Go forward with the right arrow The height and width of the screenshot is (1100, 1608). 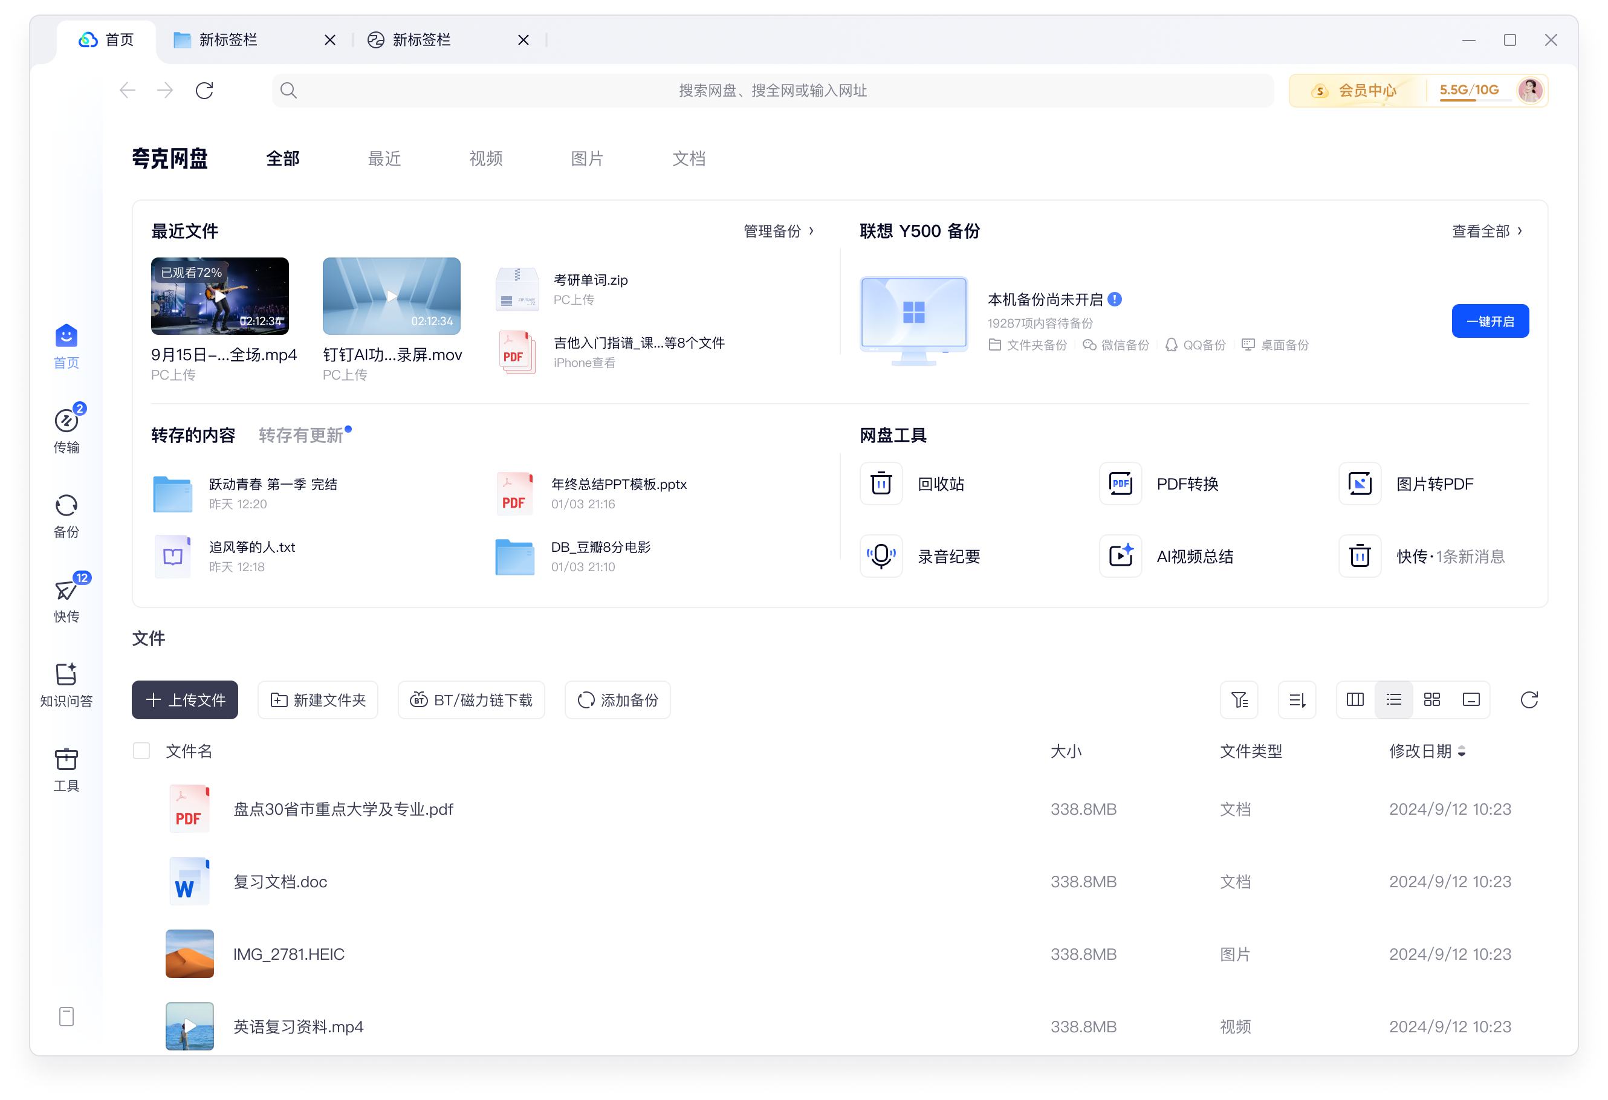coord(166,91)
